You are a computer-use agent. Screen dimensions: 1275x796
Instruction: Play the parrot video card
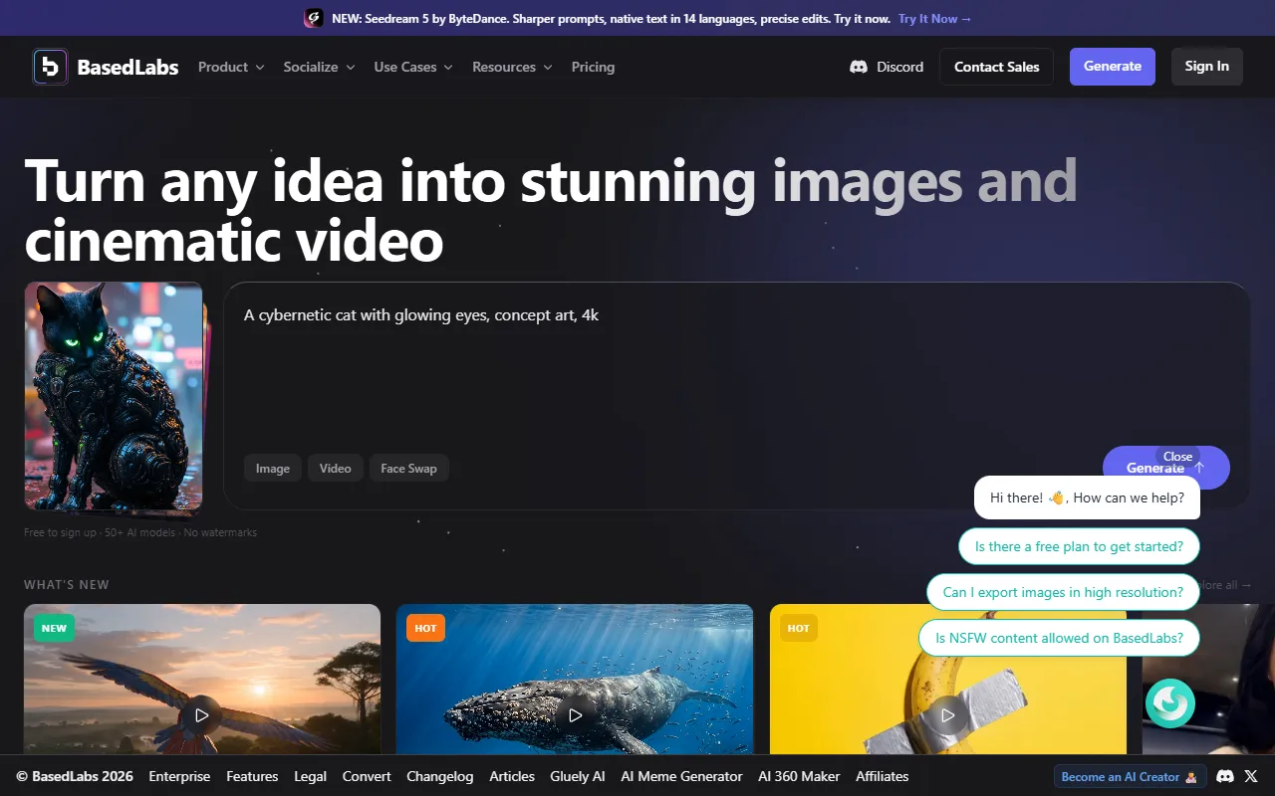click(202, 714)
